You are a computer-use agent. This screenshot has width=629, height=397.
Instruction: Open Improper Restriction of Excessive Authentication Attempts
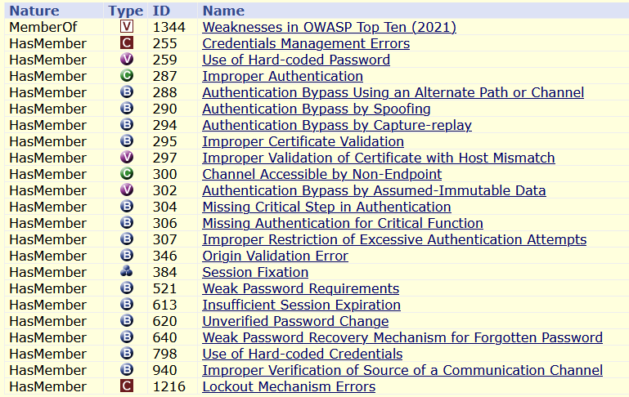(394, 239)
